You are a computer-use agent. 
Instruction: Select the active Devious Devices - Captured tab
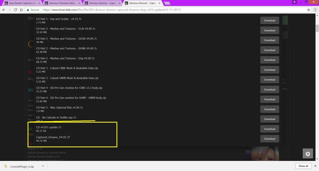(x=142, y=3)
